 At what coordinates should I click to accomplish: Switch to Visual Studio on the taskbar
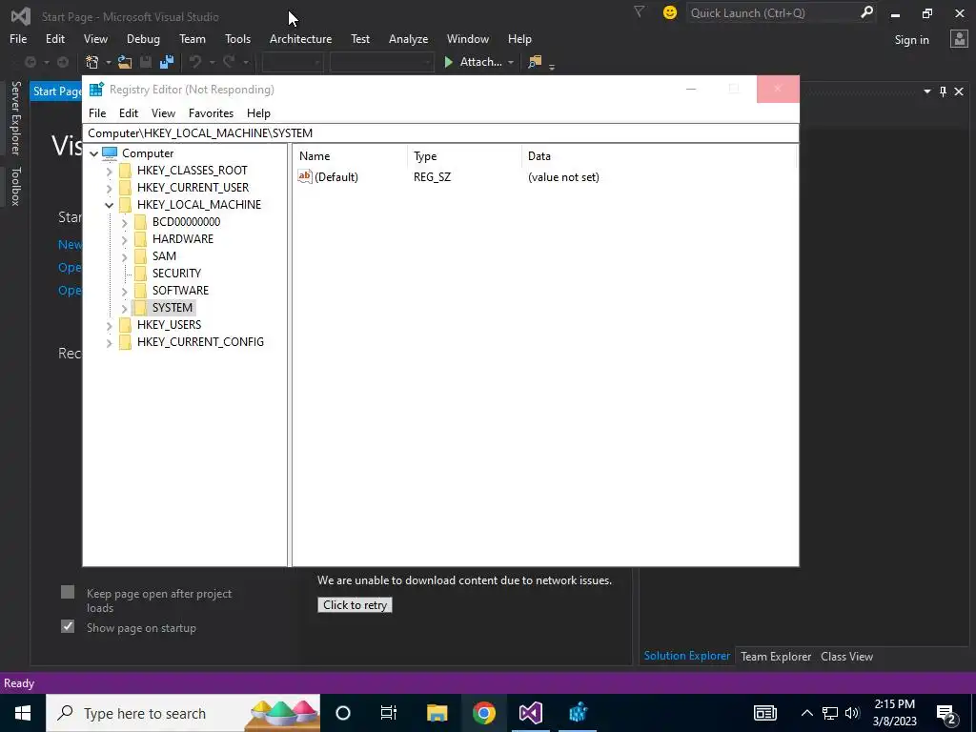(x=530, y=713)
